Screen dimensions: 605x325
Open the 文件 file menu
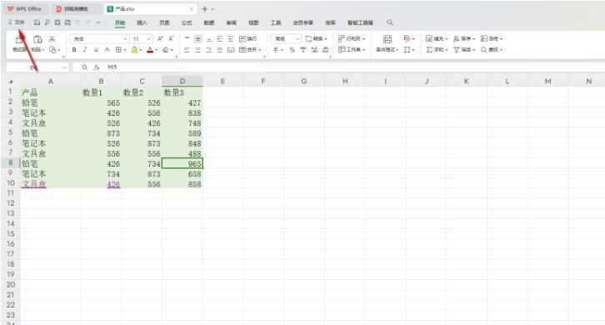(x=16, y=22)
